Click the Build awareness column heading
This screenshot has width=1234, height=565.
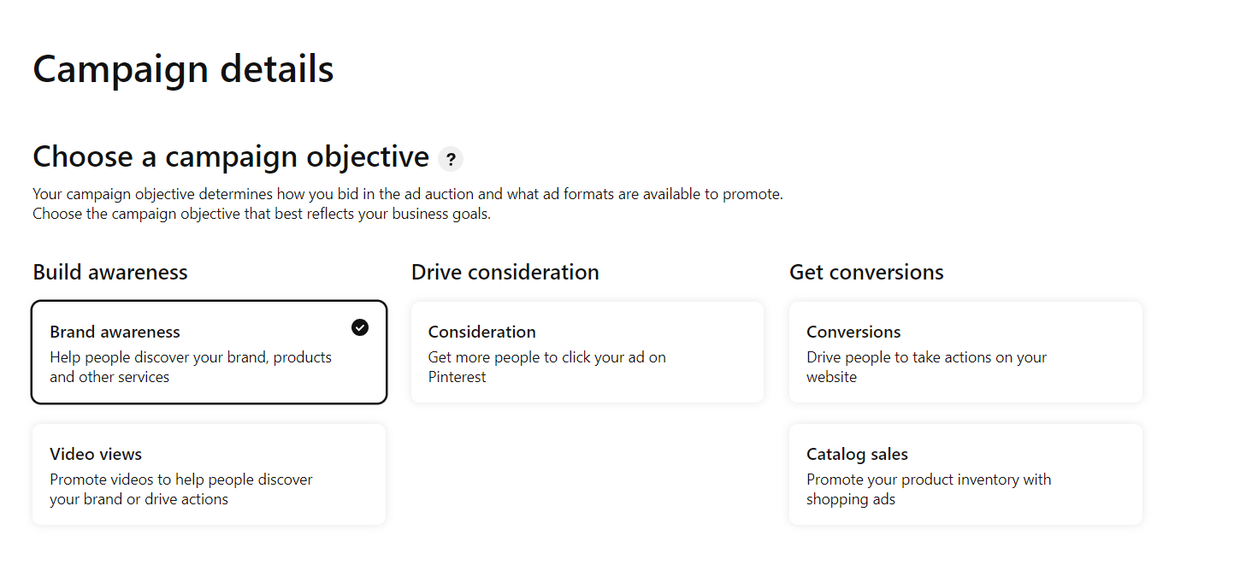[110, 273]
